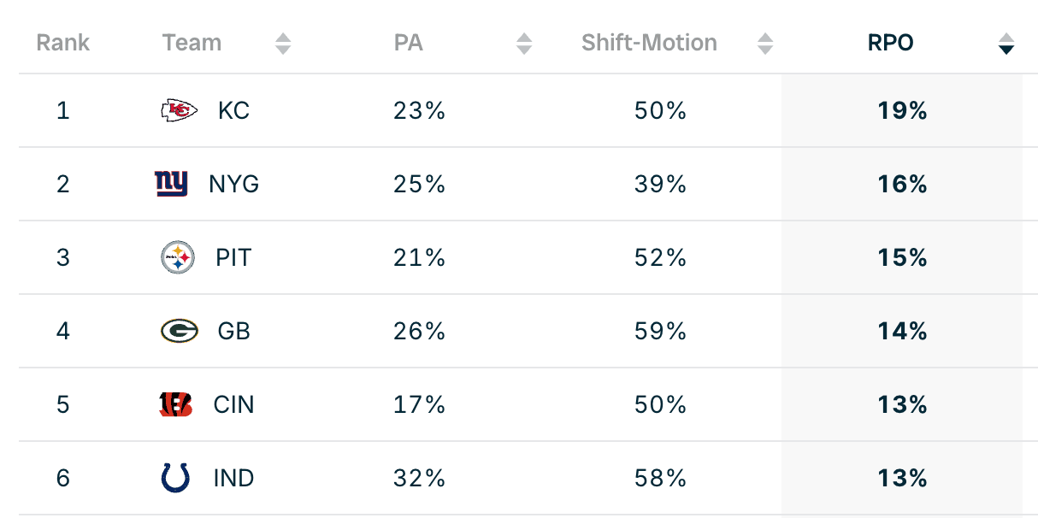Viewport: 1038px width, 518px height.
Task: Open the KC team link
Action: coord(233,111)
